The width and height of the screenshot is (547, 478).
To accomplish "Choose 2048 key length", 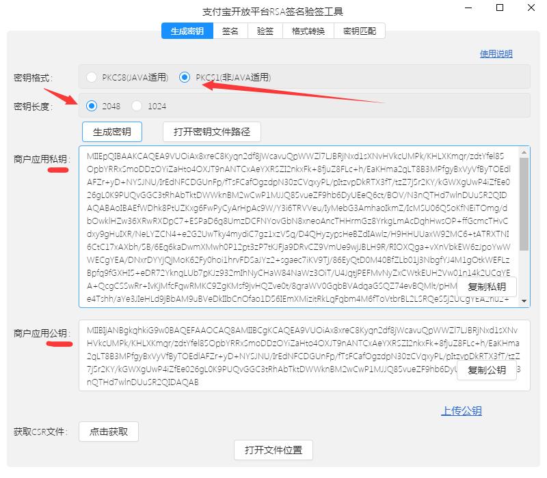I will point(91,106).
